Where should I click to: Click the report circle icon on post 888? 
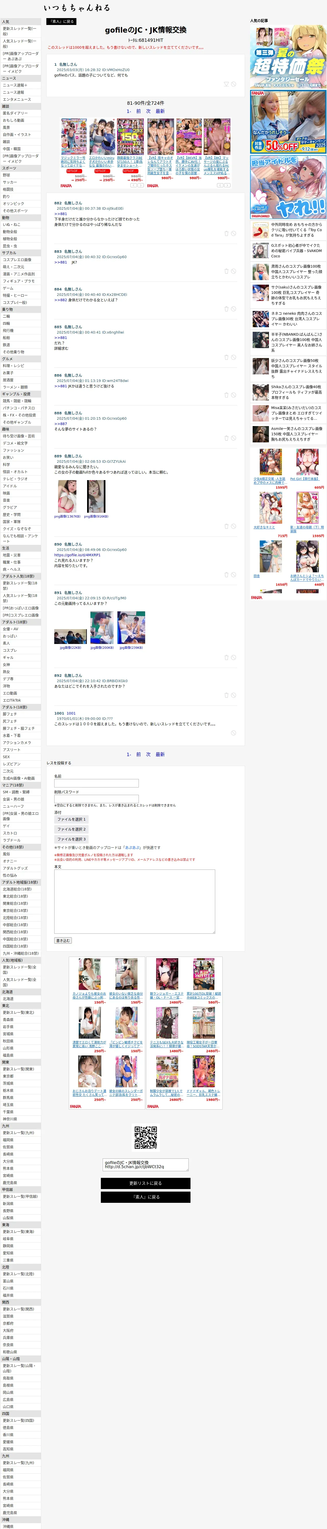click(234, 438)
